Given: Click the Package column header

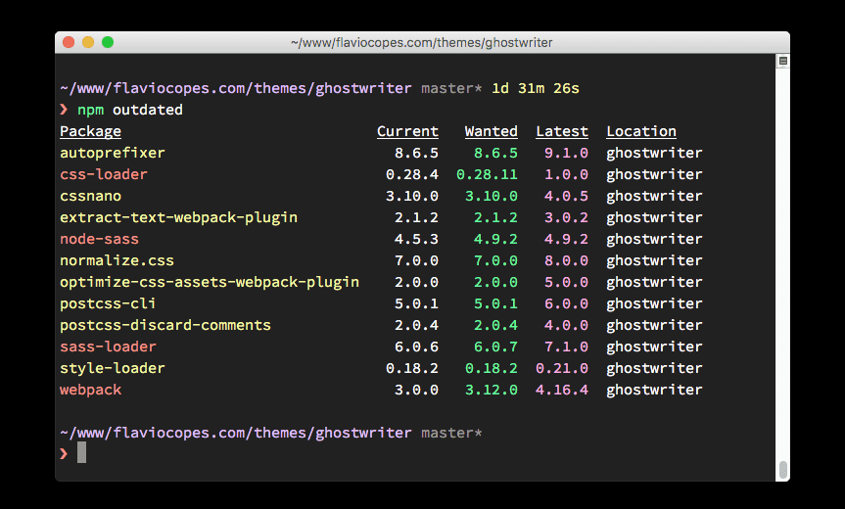Looking at the screenshot, I should pos(90,131).
